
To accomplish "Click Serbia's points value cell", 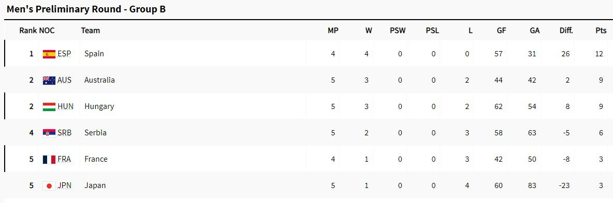I will click(601, 133).
